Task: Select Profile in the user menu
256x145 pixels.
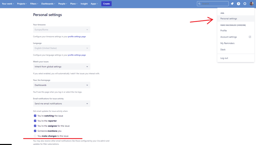Action: coord(236,31)
